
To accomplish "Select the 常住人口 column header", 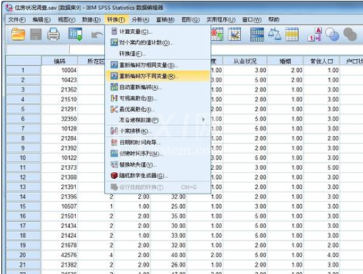I will pos(321,61).
